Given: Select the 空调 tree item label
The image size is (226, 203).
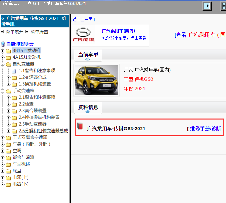Looking at the screenshot, I should click(x=17, y=151).
